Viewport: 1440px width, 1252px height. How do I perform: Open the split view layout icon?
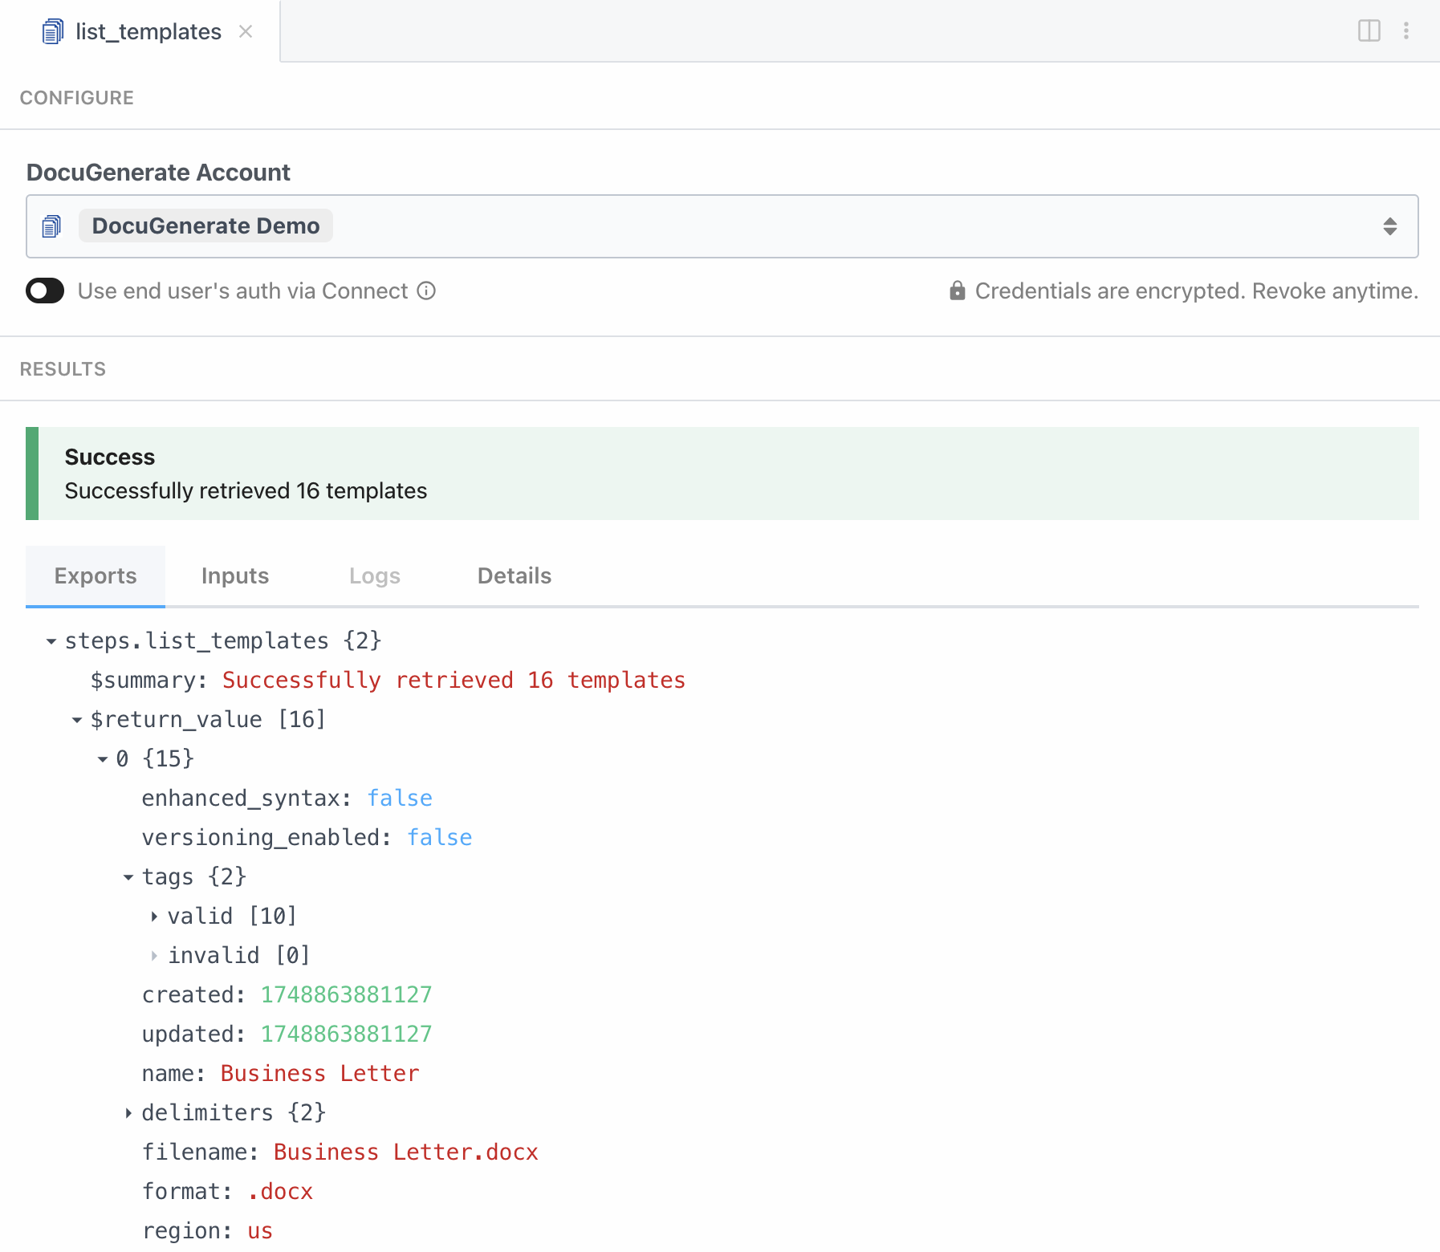1368,30
